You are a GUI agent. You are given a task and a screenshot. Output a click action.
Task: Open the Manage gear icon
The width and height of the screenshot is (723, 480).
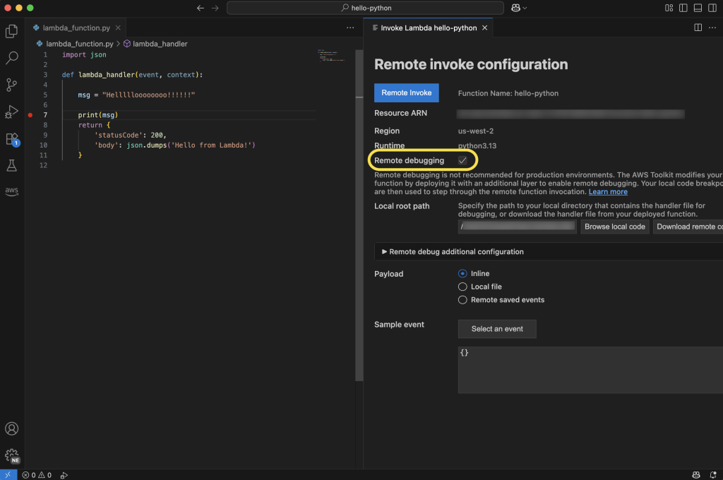click(x=11, y=455)
